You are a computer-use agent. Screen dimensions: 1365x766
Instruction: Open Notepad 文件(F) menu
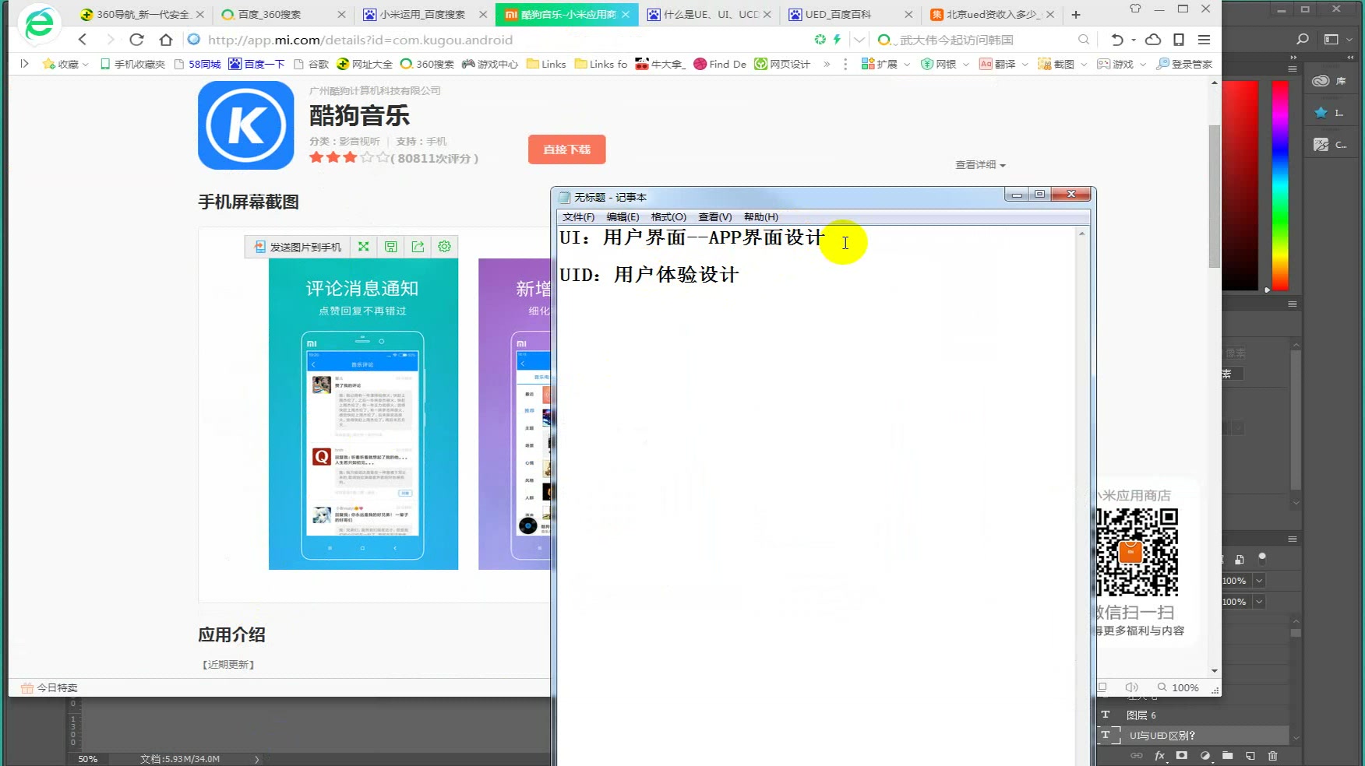pyautogui.click(x=578, y=217)
